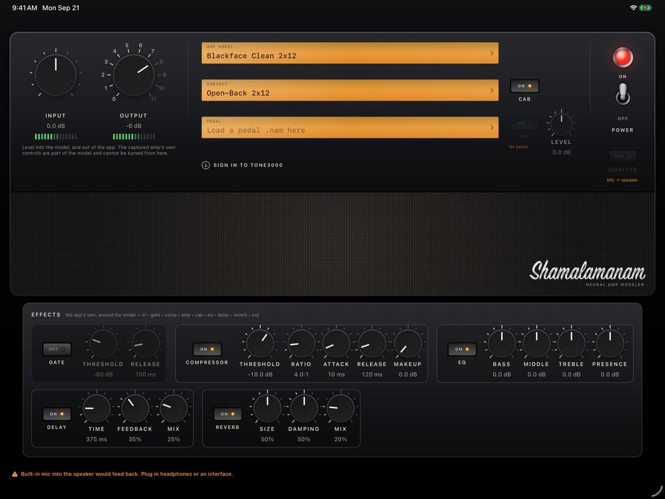Toggle the GATE off switch
Image resolution: width=665 pixels, height=499 pixels.
tap(57, 349)
